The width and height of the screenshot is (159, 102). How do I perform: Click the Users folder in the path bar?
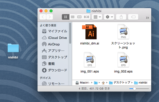point(96,83)
